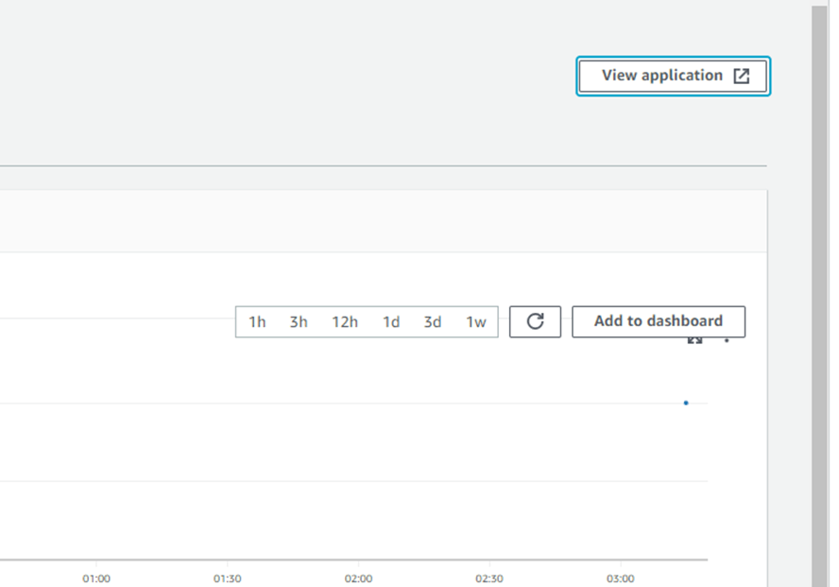Viewport: 839px width, 587px height.
Task: Click the 01:00 x-axis label
Action: point(95,578)
